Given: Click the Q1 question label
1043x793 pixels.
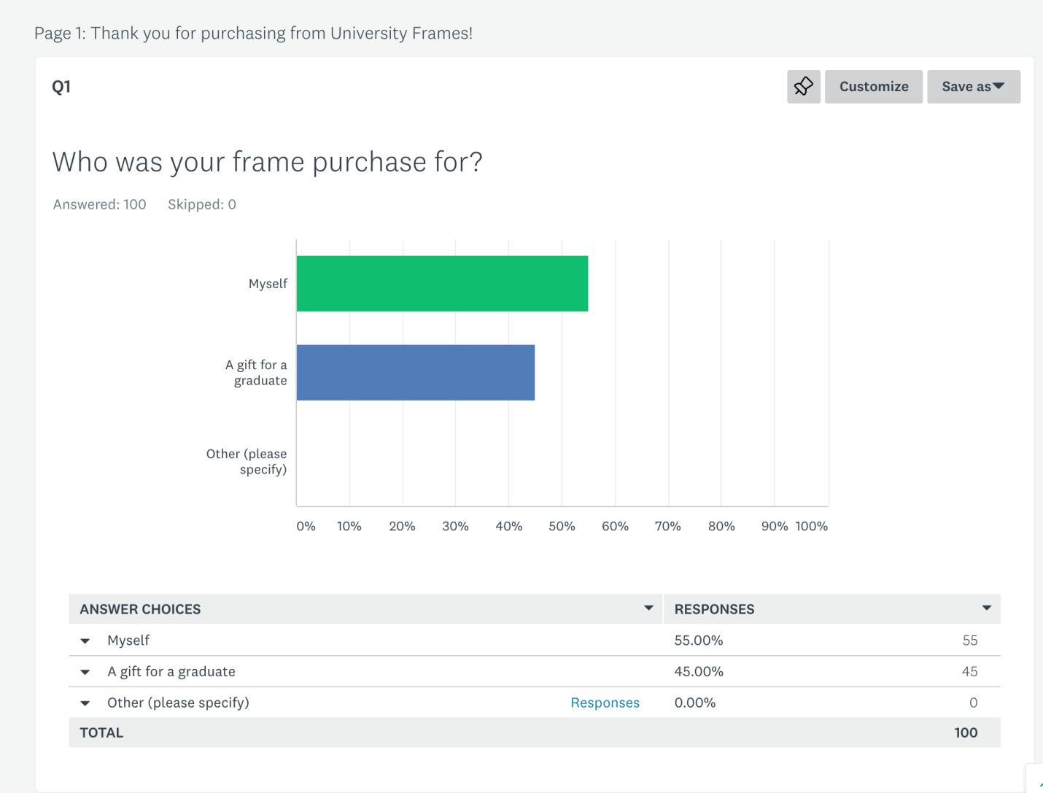Looking at the screenshot, I should coord(61,86).
